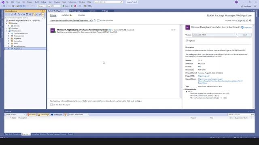Open the Package source dropdown

coord(242,21)
